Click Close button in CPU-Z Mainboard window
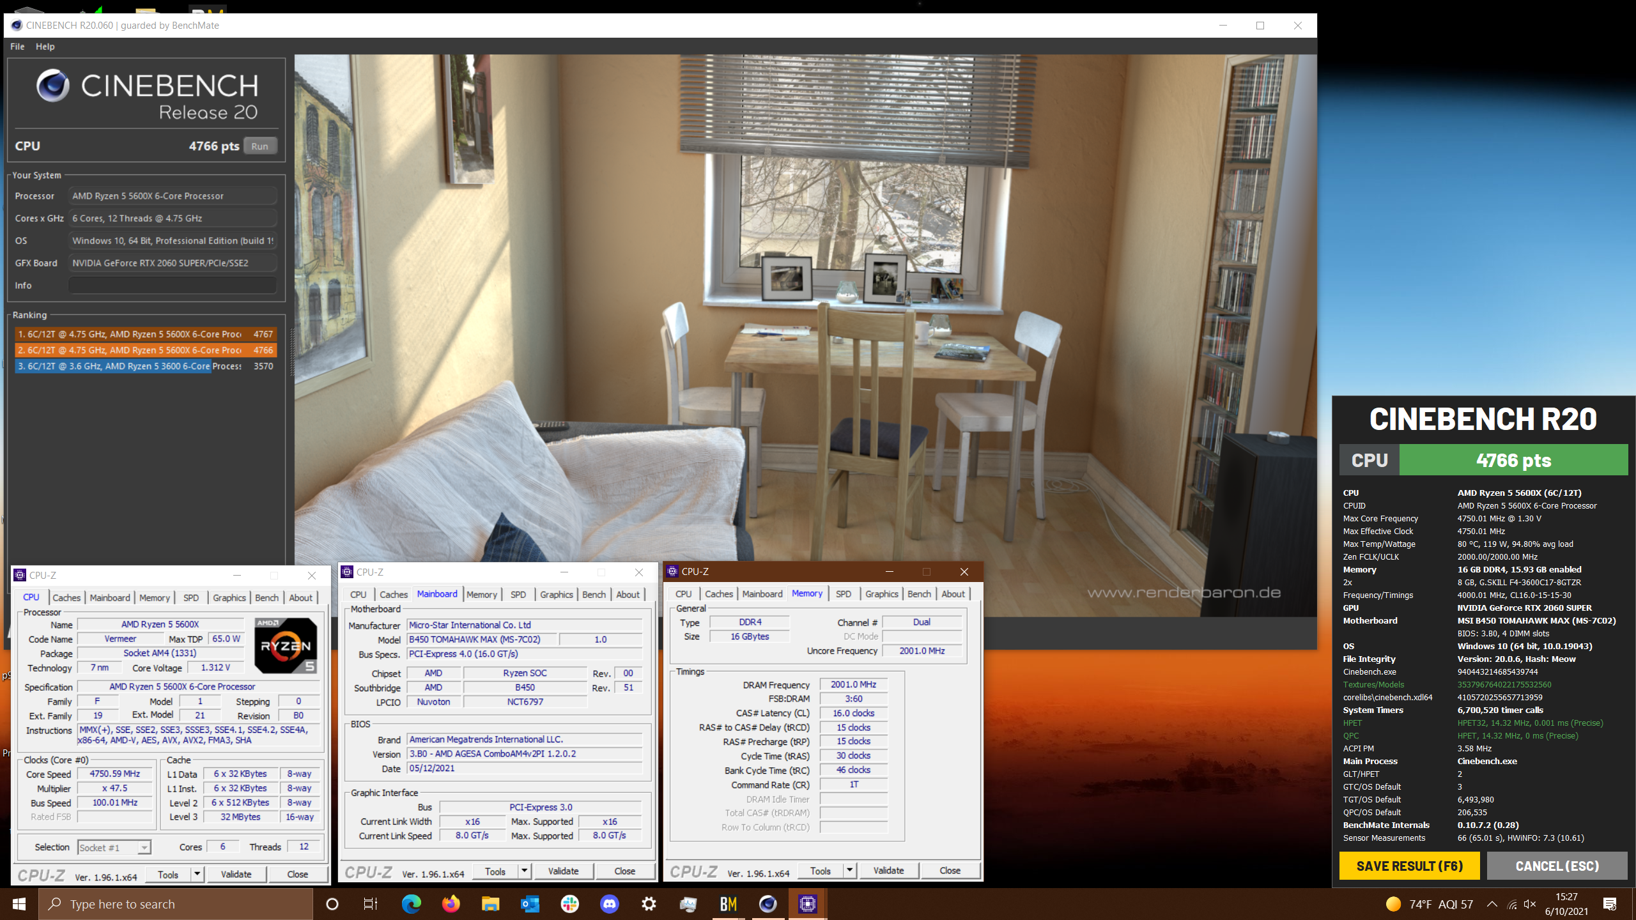The width and height of the screenshot is (1636, 920). coord(624,871)
